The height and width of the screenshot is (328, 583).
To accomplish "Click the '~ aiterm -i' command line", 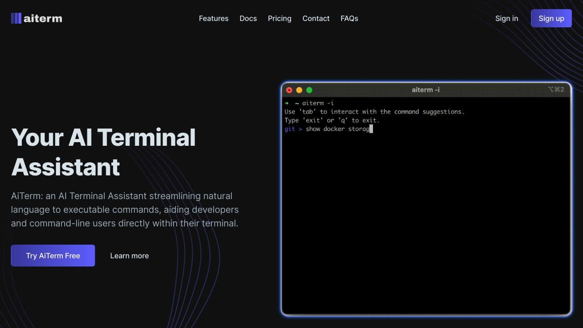I will tap(314, 103).
